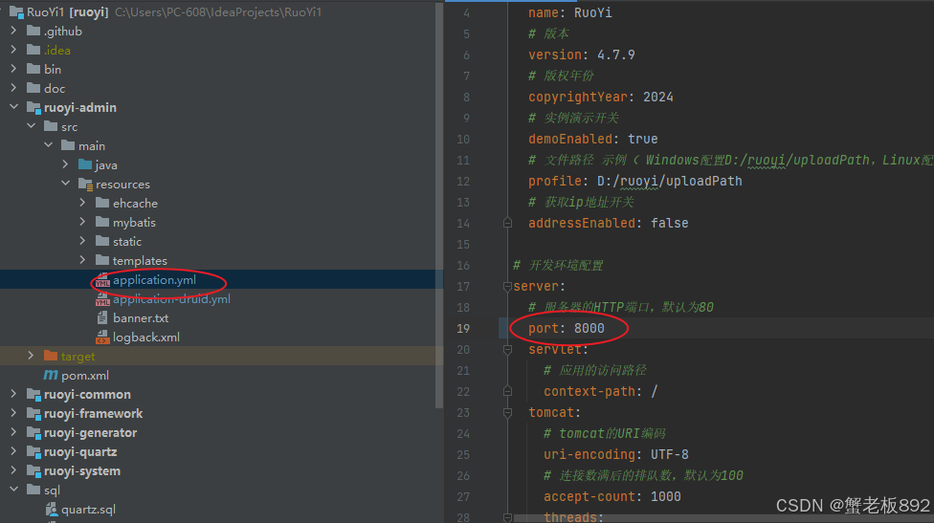Viewport: 934px width, 523px height.
Task: Fold the servlet block at line 20
Action: (507, 350)
